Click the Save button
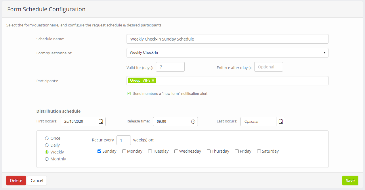The width and height of the screenshot is (365, 190). [350, 181]
